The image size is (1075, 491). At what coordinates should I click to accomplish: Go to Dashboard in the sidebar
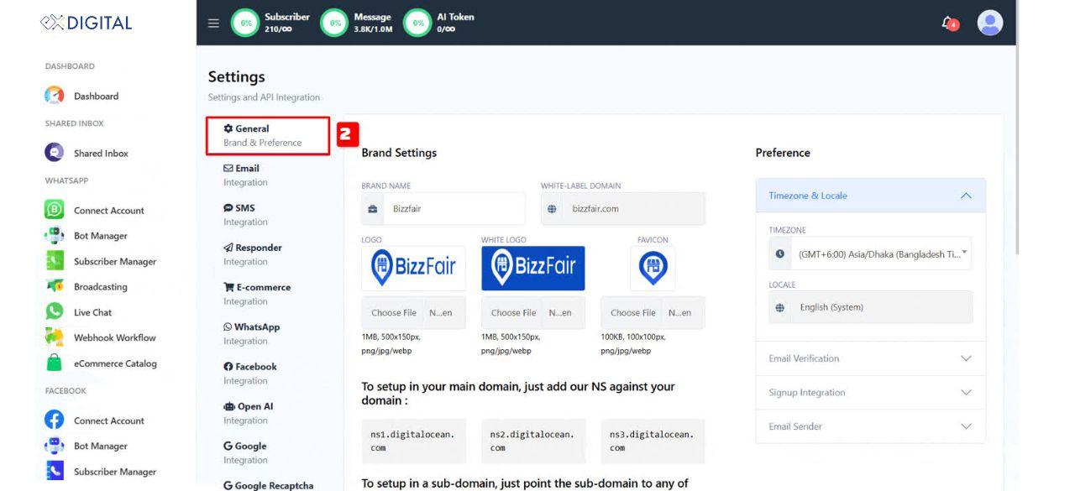point(96,96)
